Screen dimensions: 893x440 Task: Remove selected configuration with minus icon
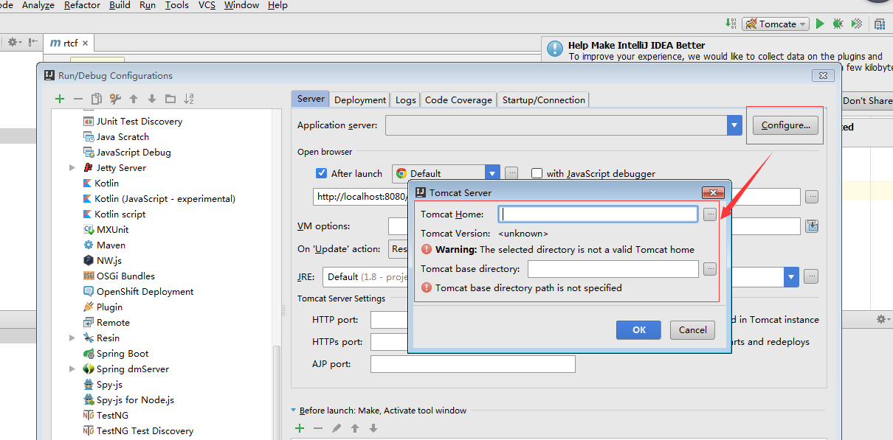pos(78,99)
